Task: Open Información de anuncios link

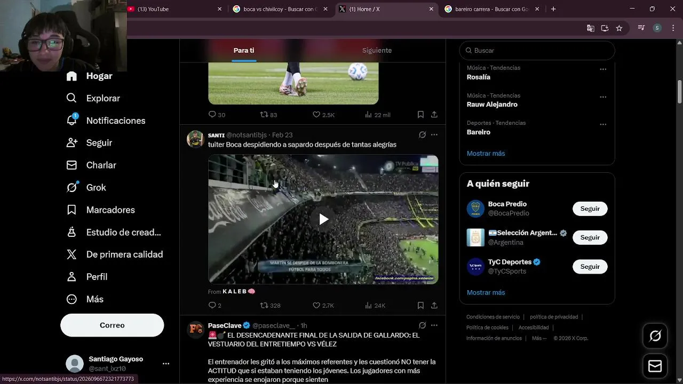Action: coord(494,338)
